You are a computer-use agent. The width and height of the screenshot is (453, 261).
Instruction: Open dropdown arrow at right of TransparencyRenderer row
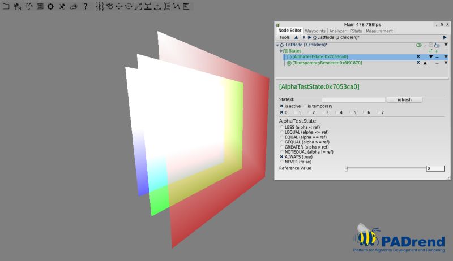[446, 63]
